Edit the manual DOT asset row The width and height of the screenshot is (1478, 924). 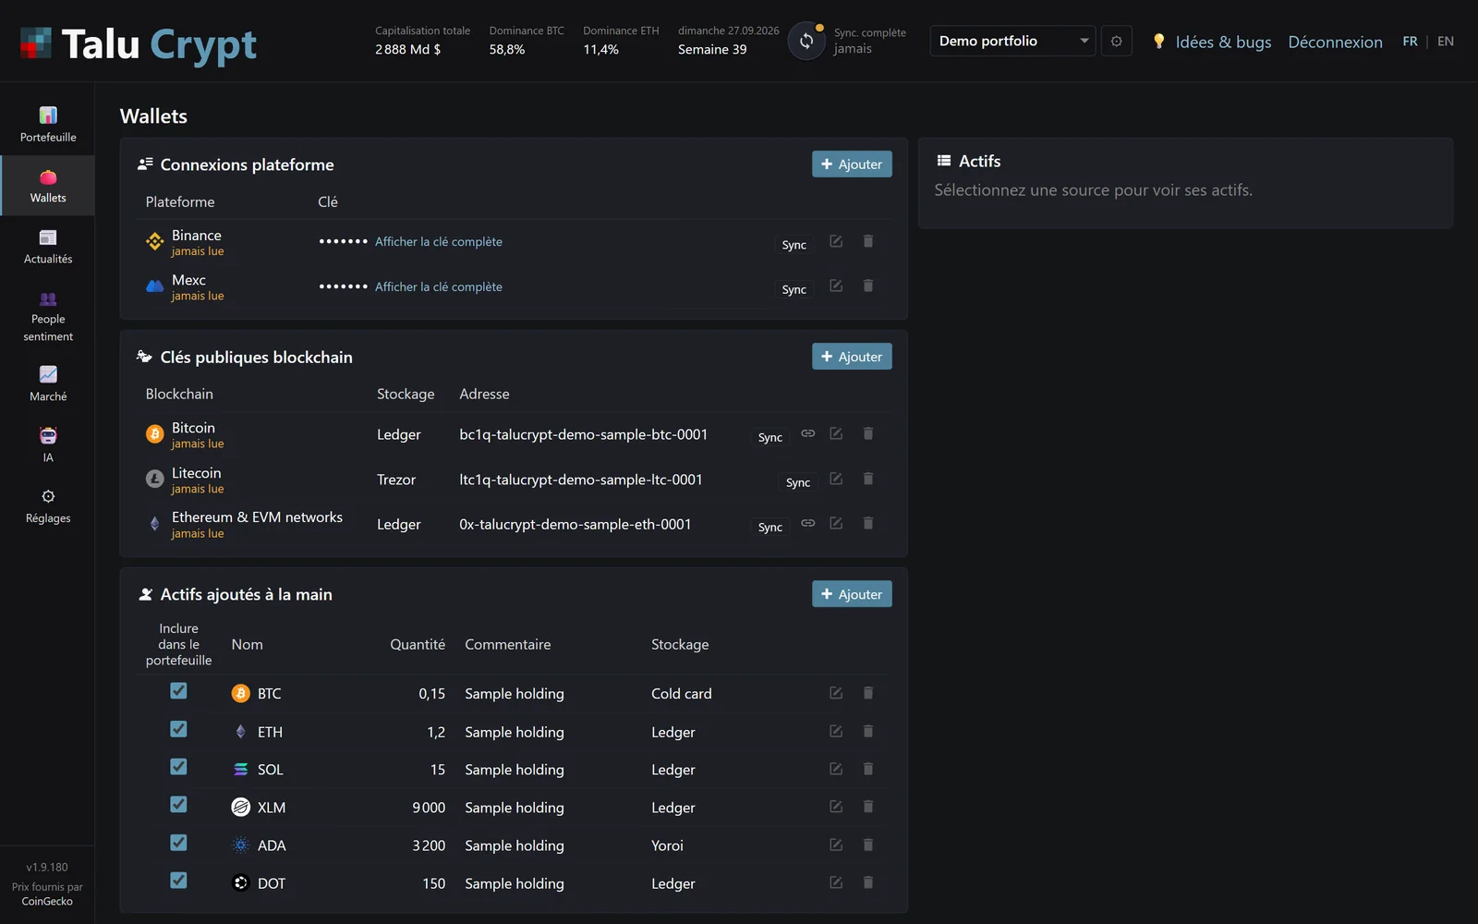[836, 882]
